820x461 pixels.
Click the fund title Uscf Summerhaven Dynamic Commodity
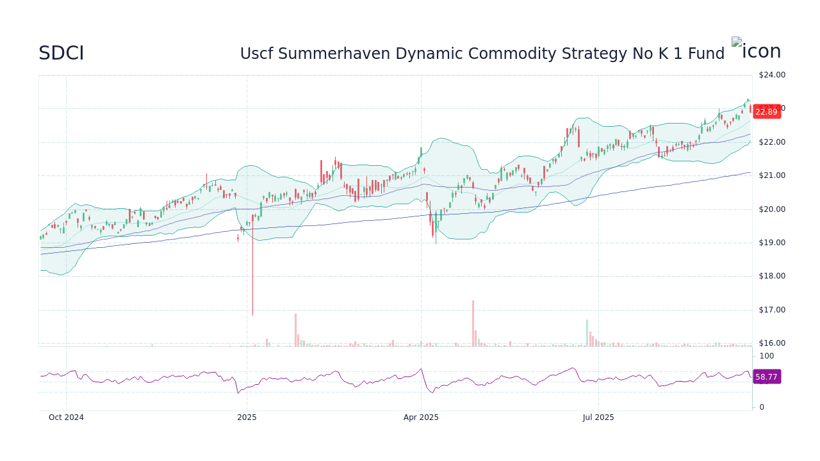pyautogui.click(x=482, y=54)
